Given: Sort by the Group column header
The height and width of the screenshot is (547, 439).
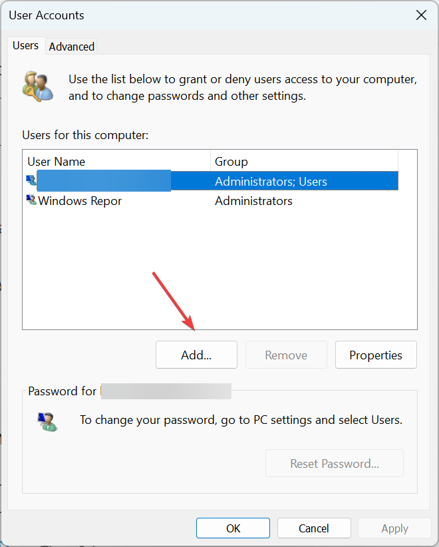Looking at the screenshot, I should [x=304, y=161].
